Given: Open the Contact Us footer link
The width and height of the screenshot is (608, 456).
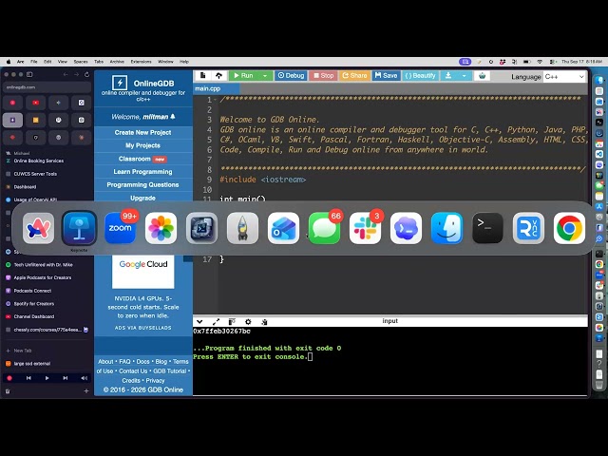Looking at the screenshot, I should 133,371.
